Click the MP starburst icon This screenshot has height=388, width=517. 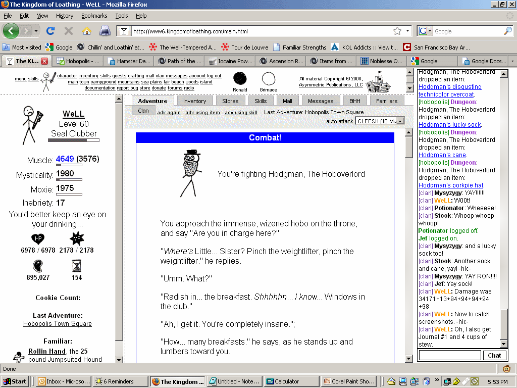(x=76, y=239)
